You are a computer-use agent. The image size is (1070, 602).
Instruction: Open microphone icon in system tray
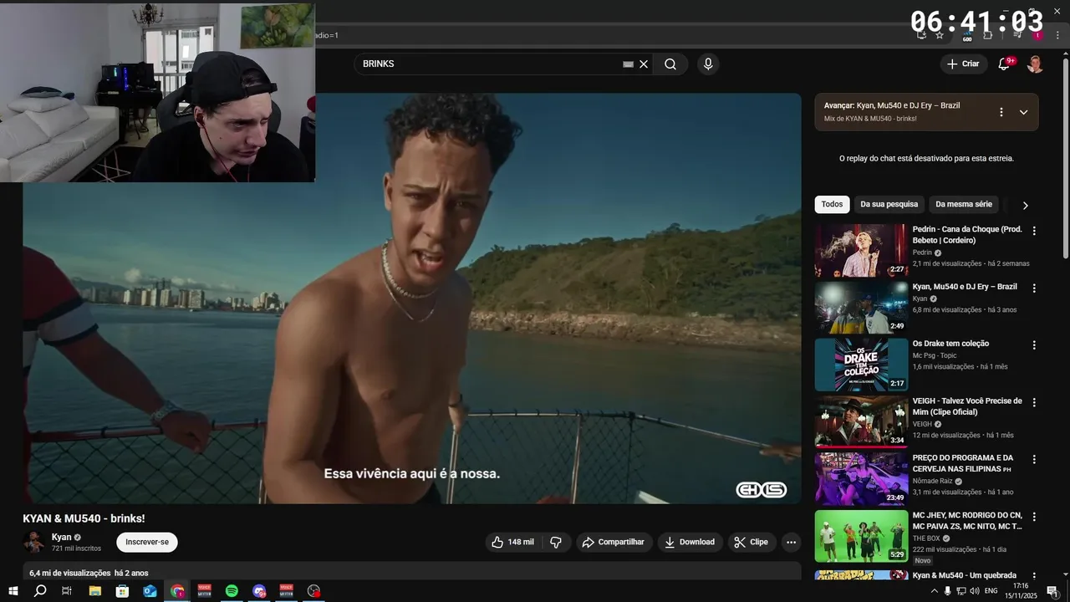947,591
